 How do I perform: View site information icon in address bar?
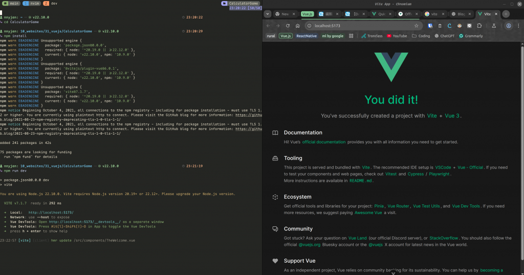tap(310, 26)
